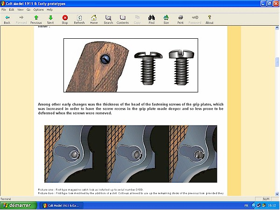Click the magazine catch lock pictures
Viewport: 280px width, 210px height.
(131, 154)
